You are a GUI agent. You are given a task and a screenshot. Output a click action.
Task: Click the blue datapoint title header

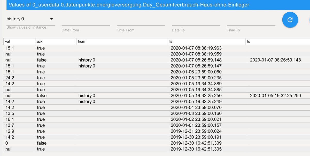[x=129, y=5]
